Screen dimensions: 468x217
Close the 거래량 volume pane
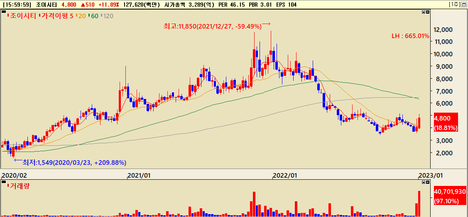(x=428, y=182)
